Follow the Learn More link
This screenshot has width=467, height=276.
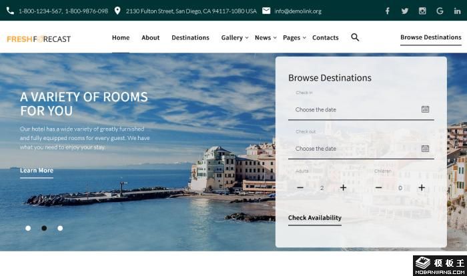click(x=37, y=171)
